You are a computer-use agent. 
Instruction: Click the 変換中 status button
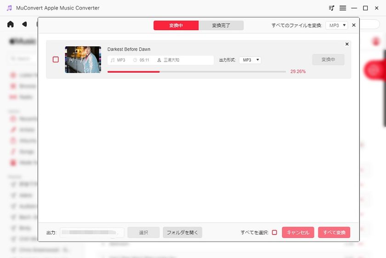[328, 60]
